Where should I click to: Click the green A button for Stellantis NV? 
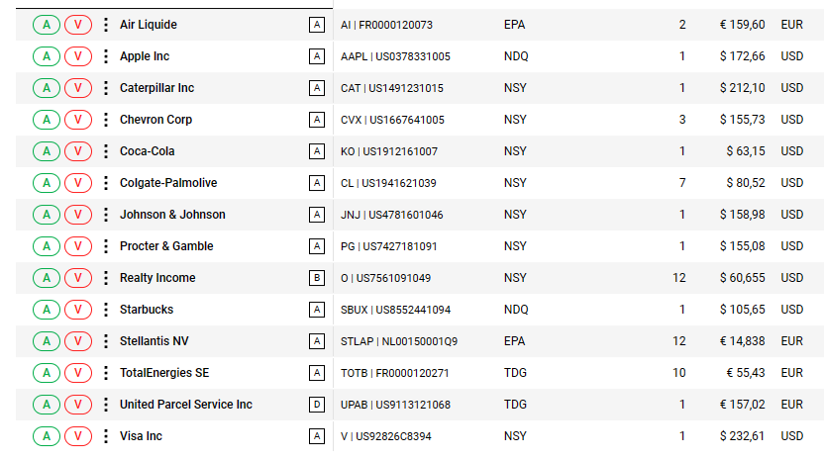(47, 341)
